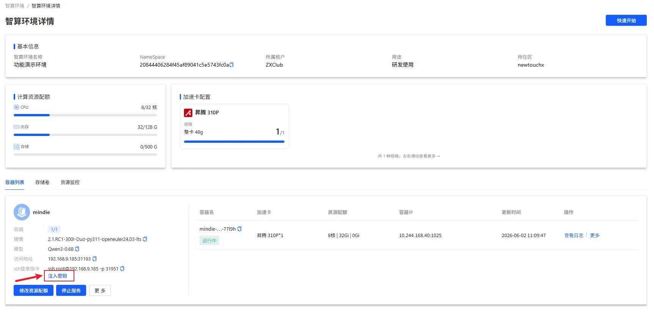Open 查看日志 for the mindie container

coord(574,235)
